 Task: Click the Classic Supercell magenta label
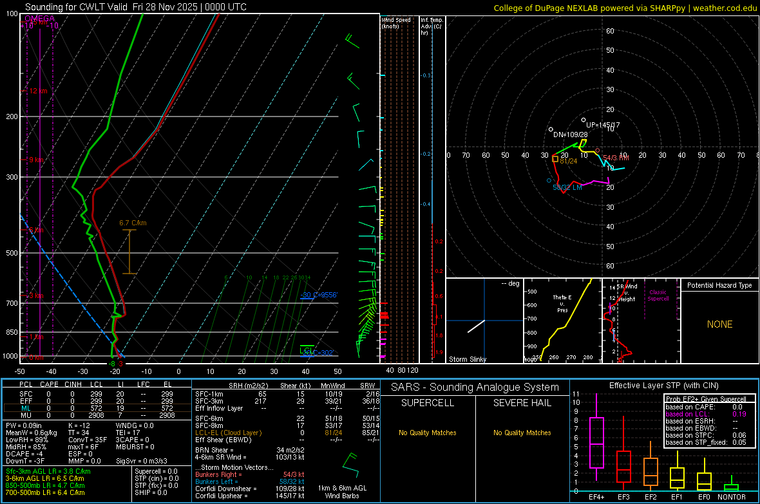coord(658,295)
